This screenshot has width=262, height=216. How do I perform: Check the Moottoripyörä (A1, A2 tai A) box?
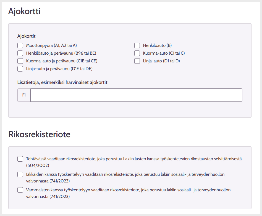pyautogui.click(x=20, y=45)
